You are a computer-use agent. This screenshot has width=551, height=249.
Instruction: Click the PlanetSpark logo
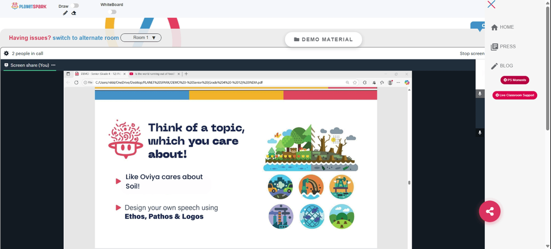pos(29,6)
